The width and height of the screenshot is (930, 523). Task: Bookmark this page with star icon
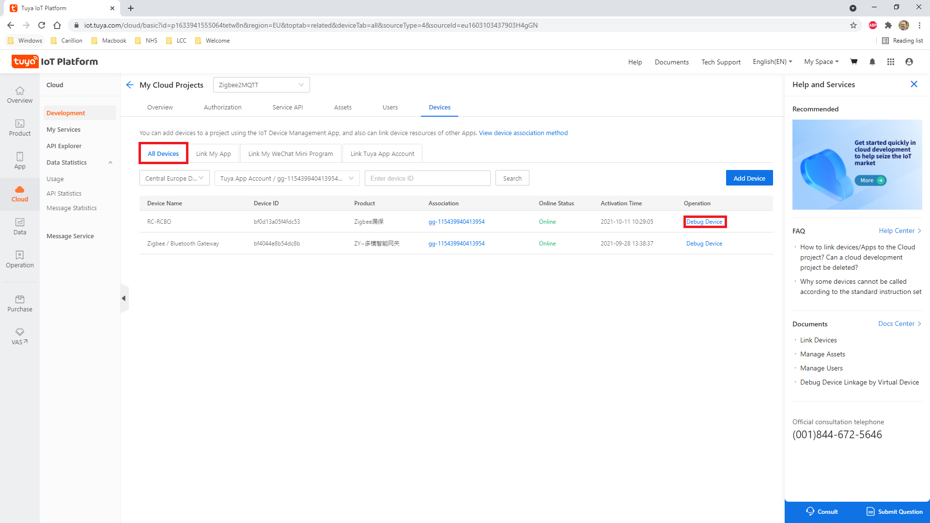click(x=853, y=25)
